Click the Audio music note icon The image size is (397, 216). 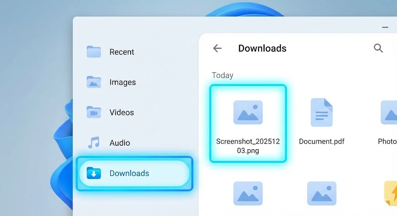[x=94, y=143]
